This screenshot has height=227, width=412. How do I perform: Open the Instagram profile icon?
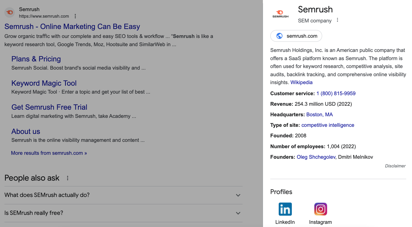coord(321,209)
